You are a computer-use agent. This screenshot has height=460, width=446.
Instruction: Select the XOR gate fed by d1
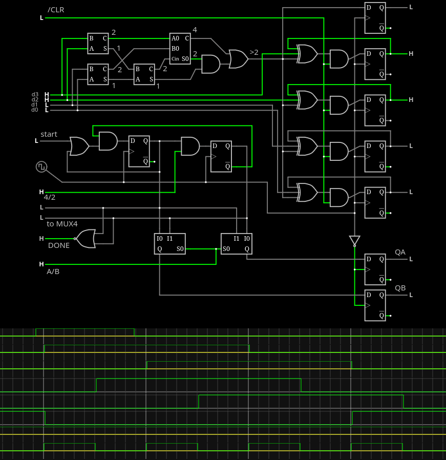point(307,146)
